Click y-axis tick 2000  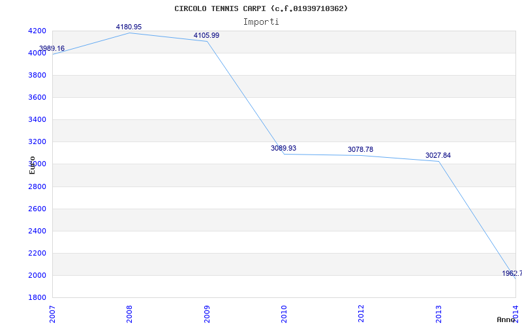coord(37,275)
